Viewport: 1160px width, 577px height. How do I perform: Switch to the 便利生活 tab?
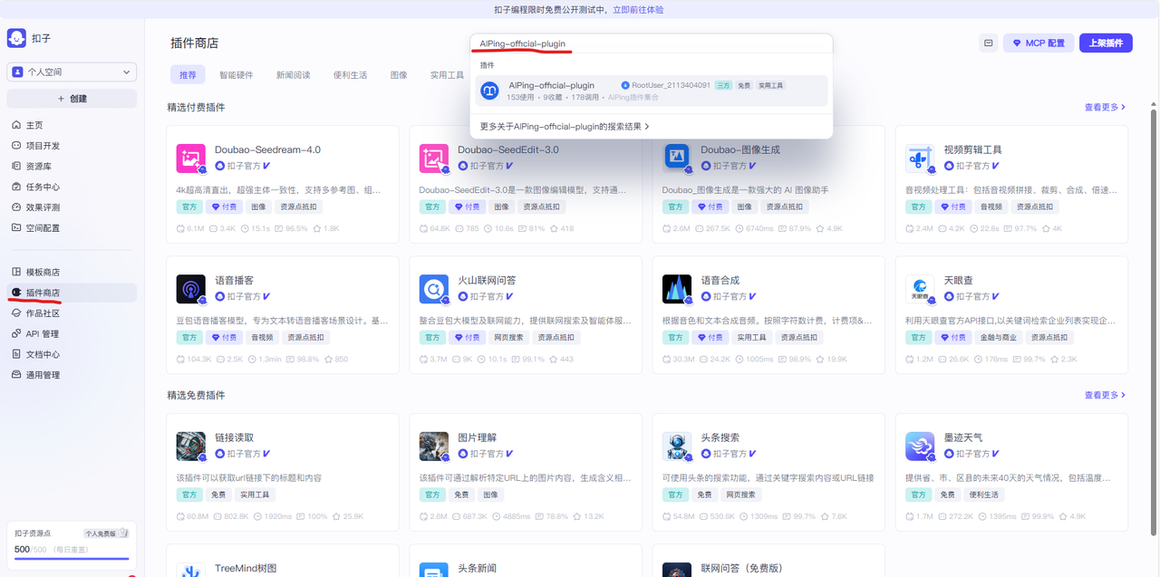(351, 75)
